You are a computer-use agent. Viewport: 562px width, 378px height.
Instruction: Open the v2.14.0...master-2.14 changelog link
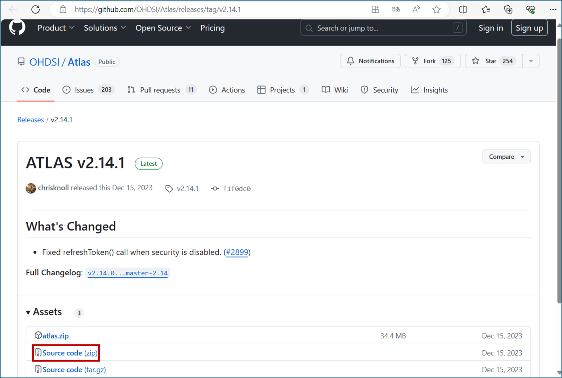128,273
